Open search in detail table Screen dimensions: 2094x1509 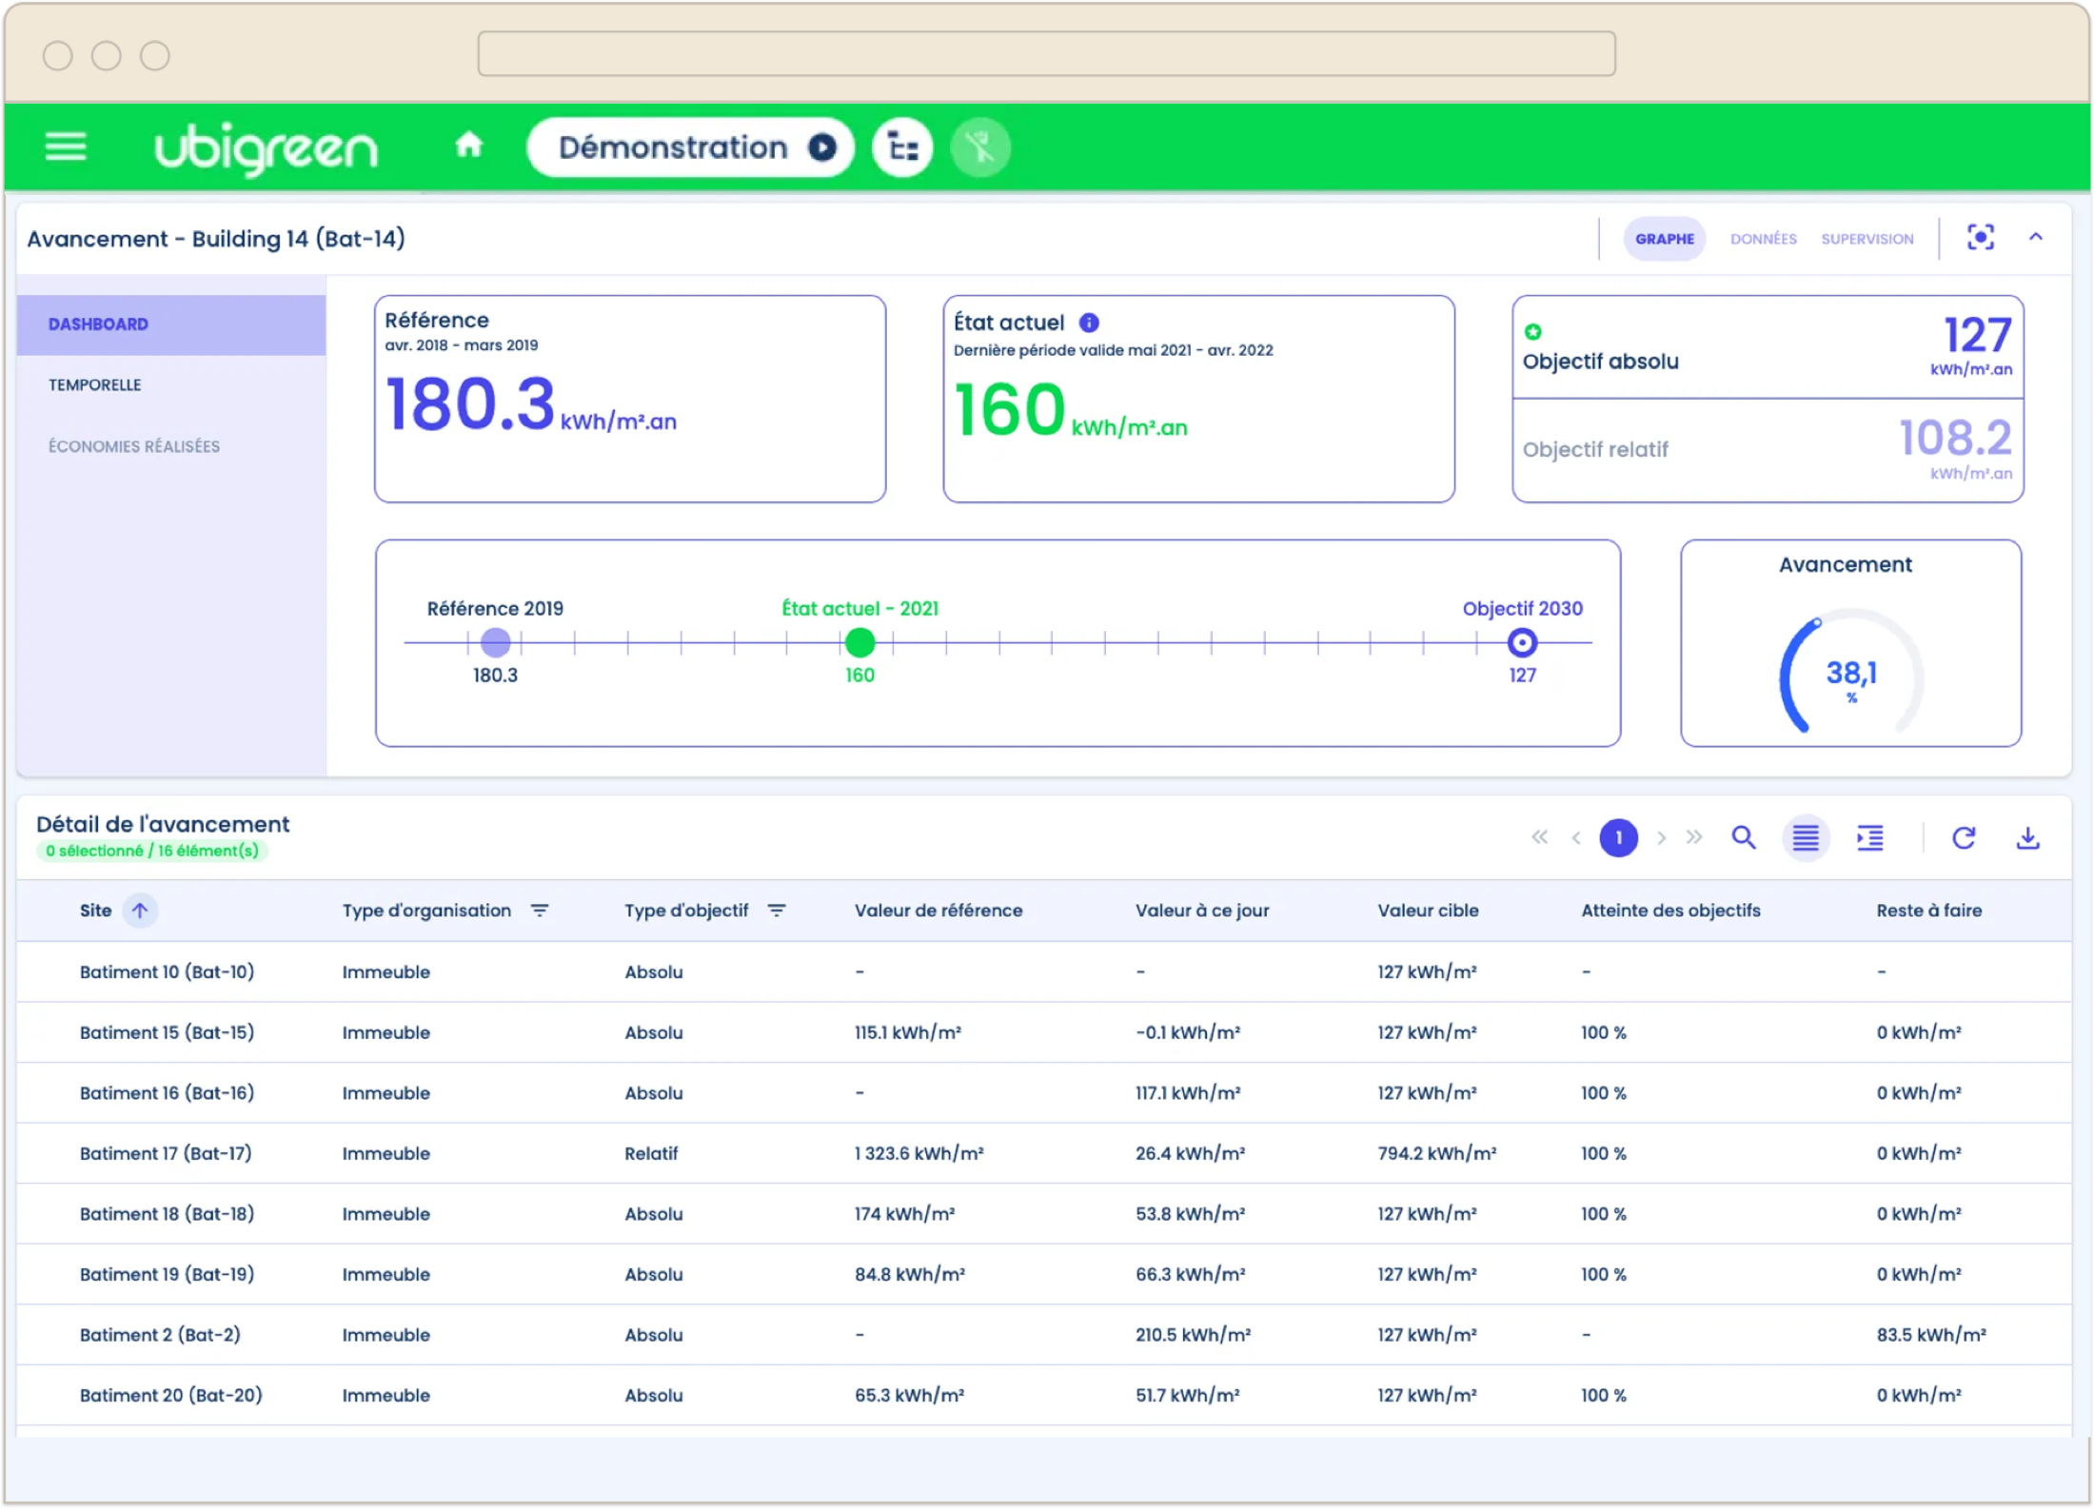pyautogui.click(x=1743, y=838)
